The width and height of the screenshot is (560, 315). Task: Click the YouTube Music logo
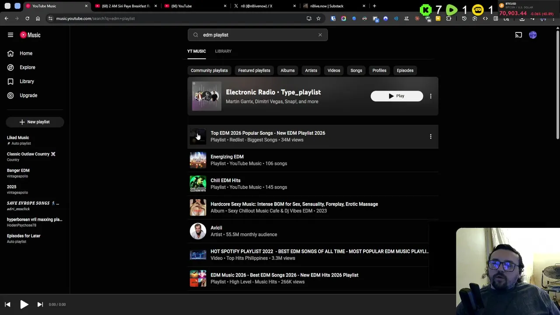point(30,35)
